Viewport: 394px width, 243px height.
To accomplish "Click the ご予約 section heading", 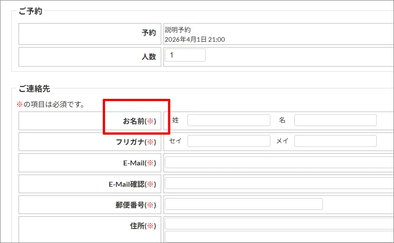I will pyautogui.click(x=30, y=11).
